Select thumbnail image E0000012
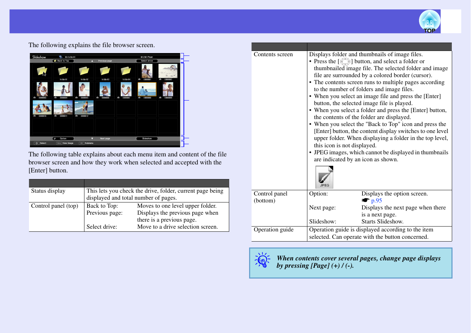Screen dimensions: 471x333 pyautogui.click(x=84, y=108)
